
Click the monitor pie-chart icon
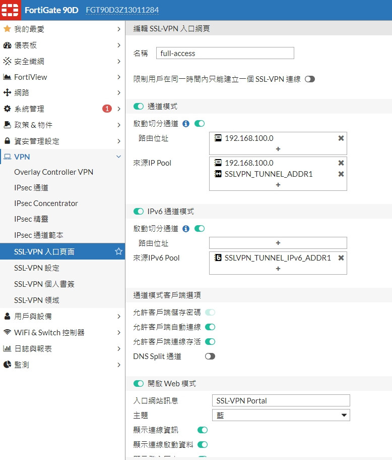7,365
